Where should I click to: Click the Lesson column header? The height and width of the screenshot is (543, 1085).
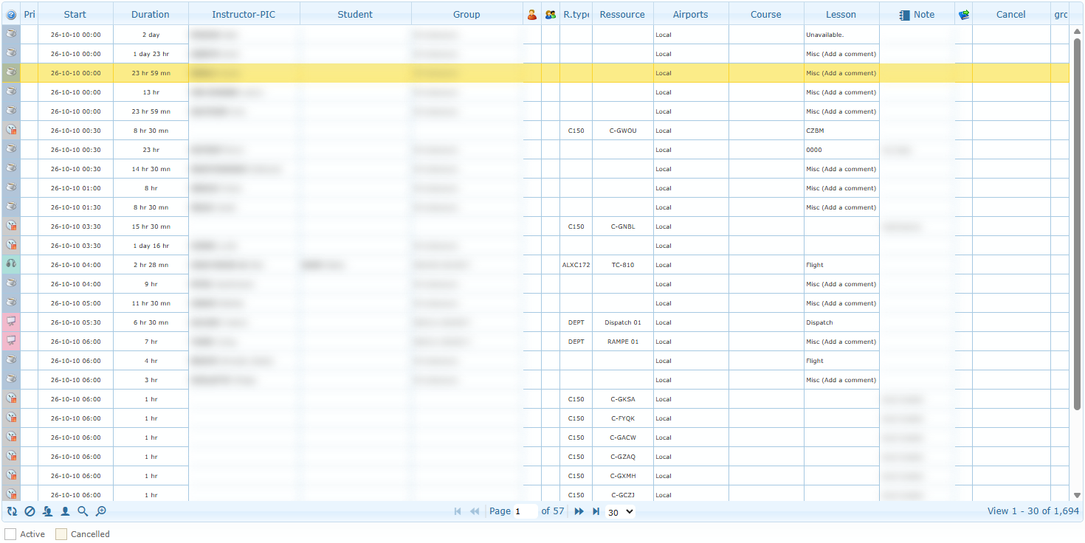[x=841, y=14]
